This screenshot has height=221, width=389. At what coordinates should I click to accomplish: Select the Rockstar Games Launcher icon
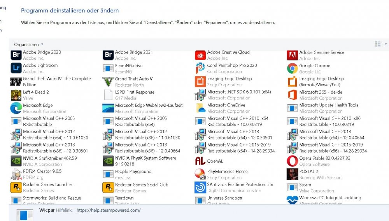[16, 188]
